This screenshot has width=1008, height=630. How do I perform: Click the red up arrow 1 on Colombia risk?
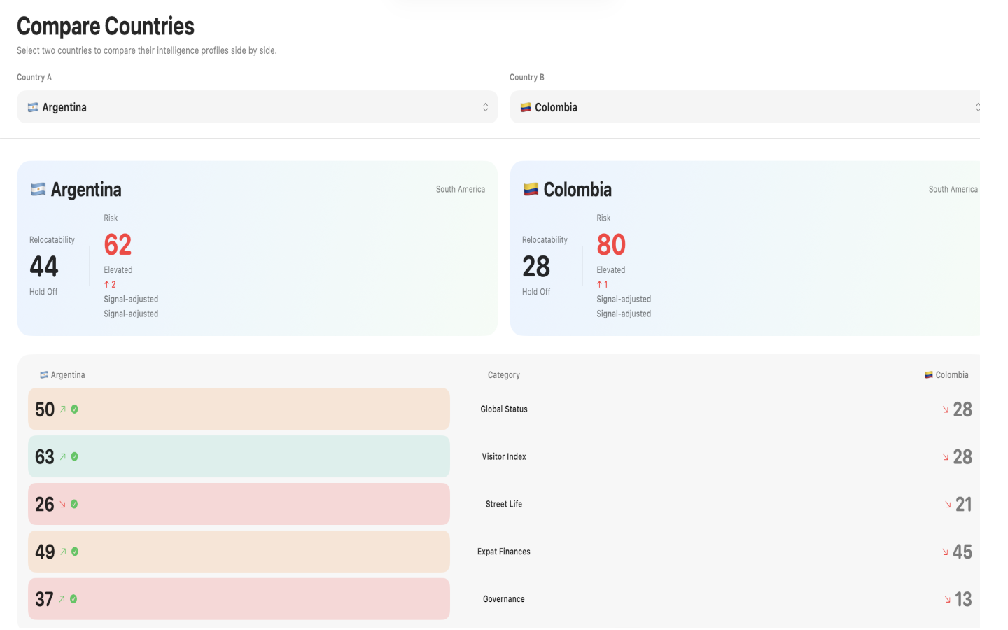coord(602,285)
